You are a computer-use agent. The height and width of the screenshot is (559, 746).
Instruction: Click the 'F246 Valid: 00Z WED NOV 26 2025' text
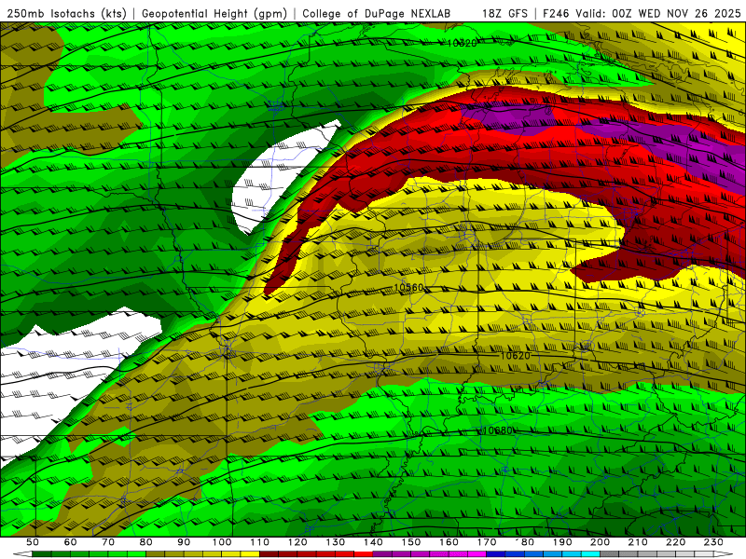coord(642,14)
